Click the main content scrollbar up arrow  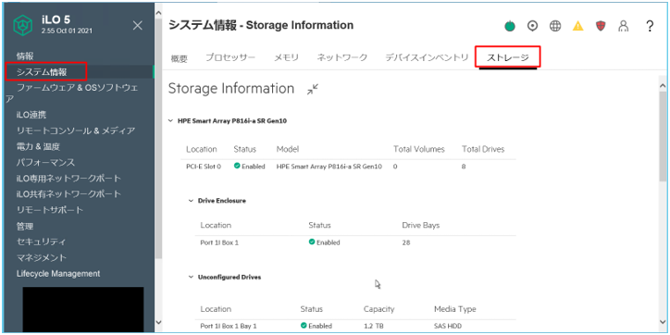click(x=663, y=86)
